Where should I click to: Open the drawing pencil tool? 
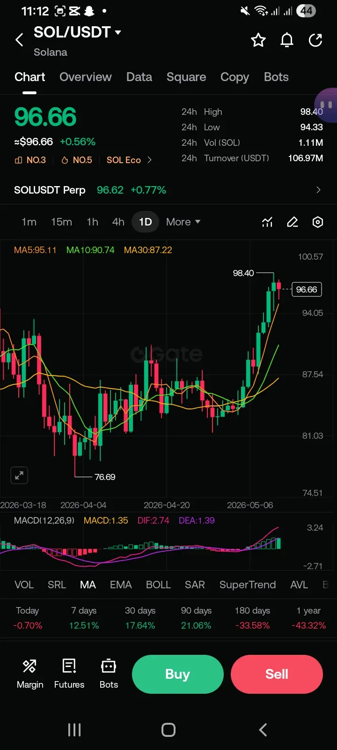click(293, 222)
